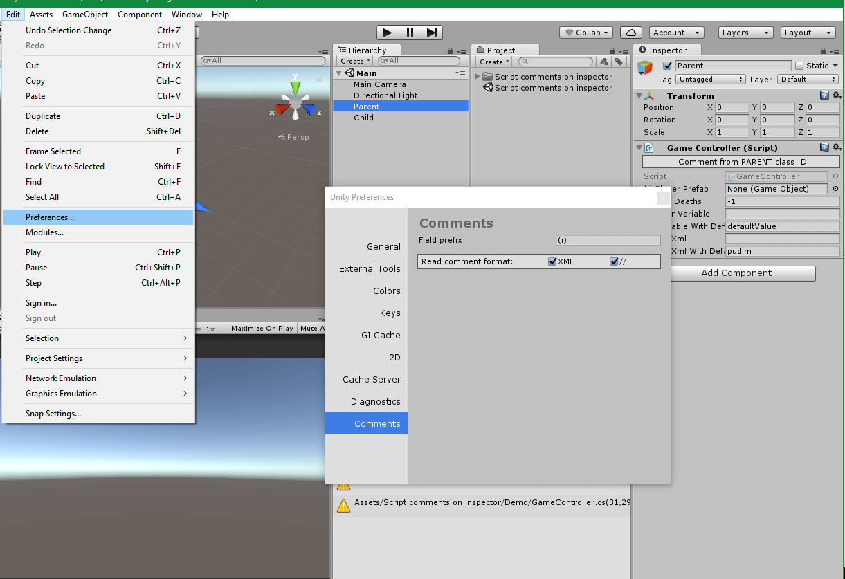
Task: Expand the Script comments on inspector folder
Action: [x=478, y=77]
